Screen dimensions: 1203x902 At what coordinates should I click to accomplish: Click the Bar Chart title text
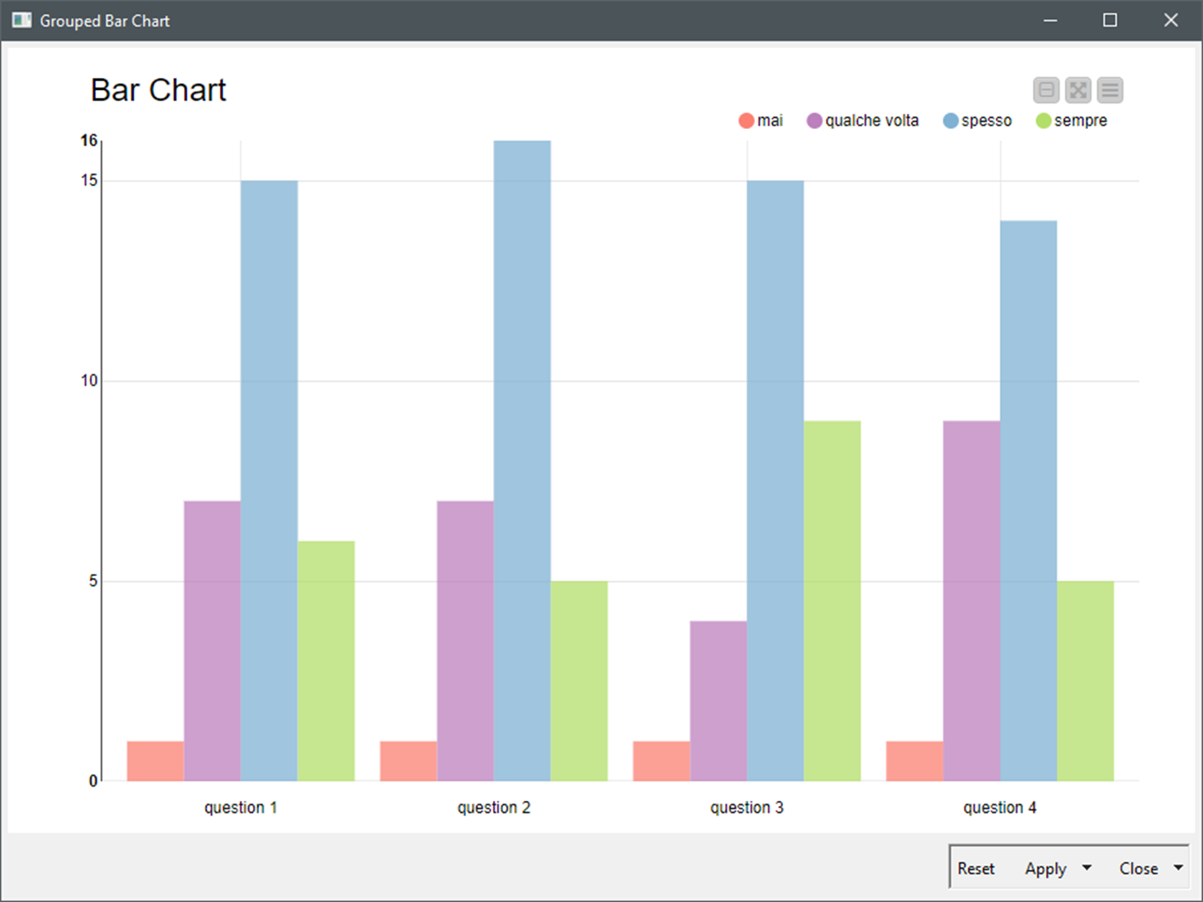click(158, 89)
